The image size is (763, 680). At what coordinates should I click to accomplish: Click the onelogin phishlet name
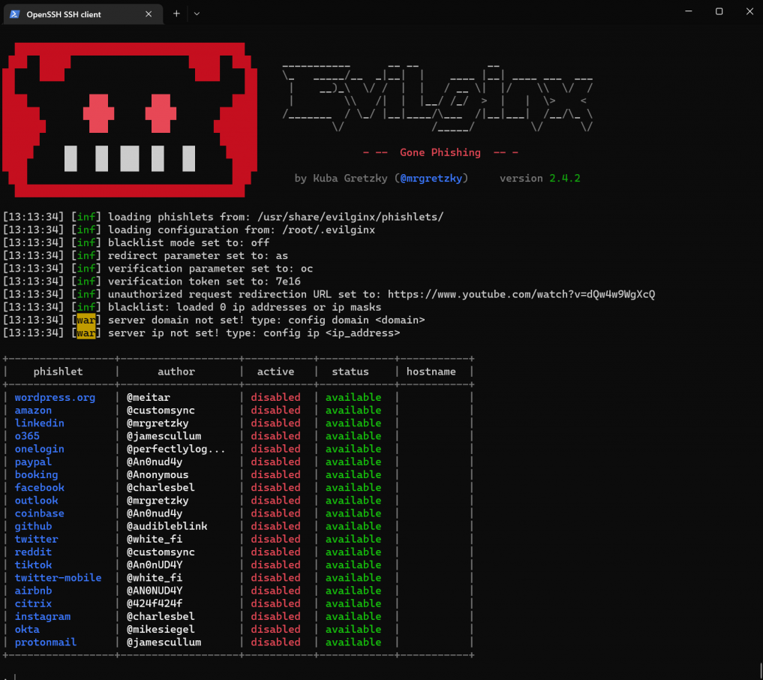[40, 449]
